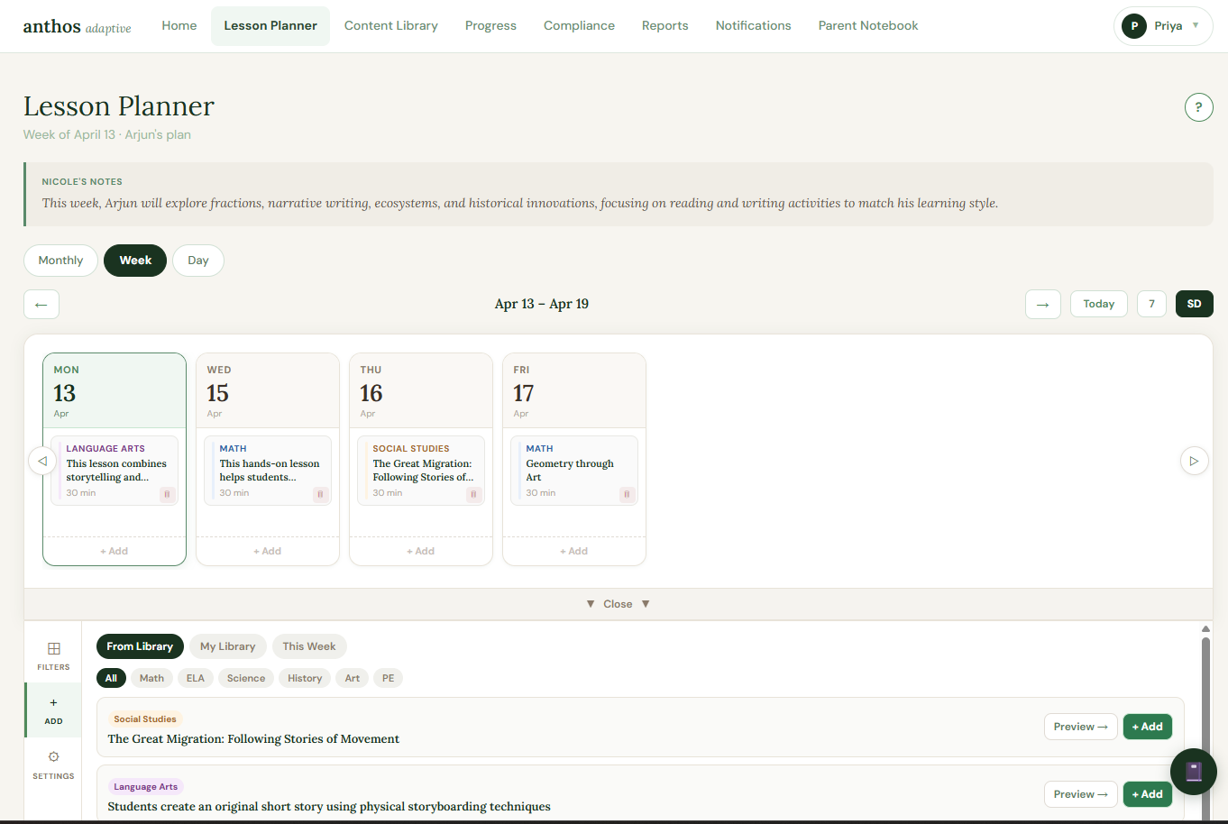This screenshot has width=1228, height=824.
Task: Toggle the Math subject filter chip
Action: (x=151, y=677)
